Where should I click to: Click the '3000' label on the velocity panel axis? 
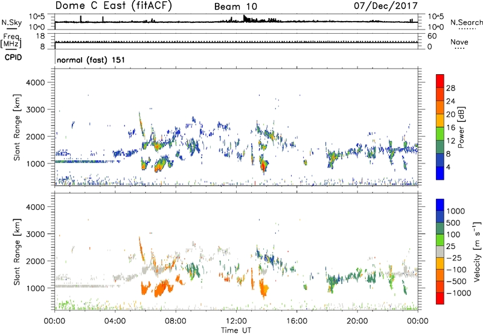point(35,234)
